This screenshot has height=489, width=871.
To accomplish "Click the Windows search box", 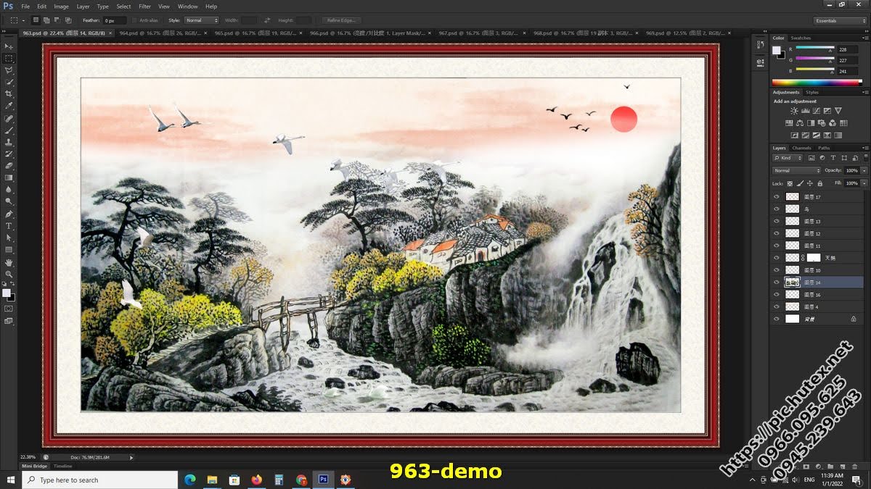I will coord(99,480).
